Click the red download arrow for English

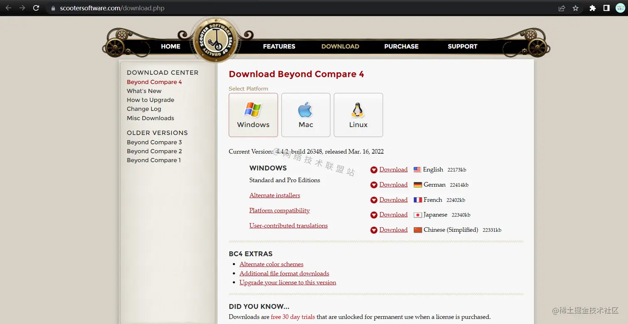click(374, 170)
